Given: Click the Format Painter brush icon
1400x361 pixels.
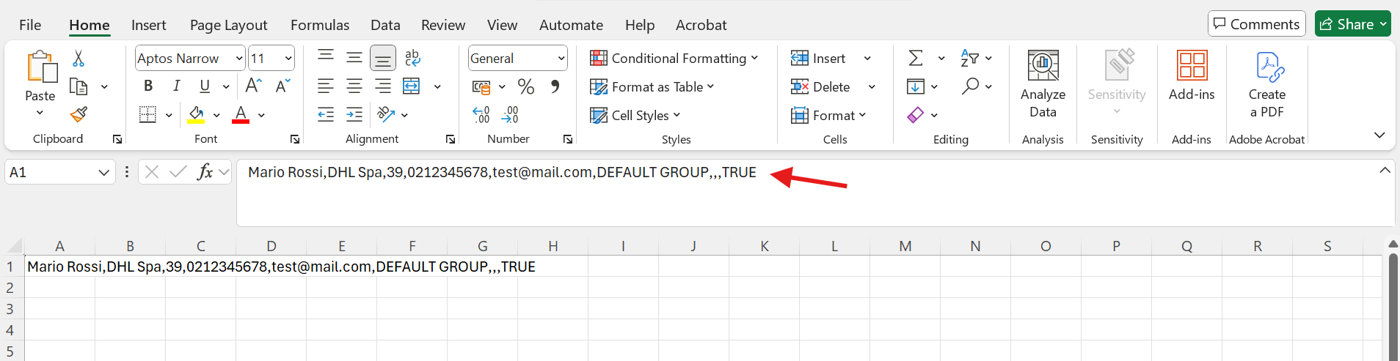Looking at the screenshot, I should pos(79,114).
